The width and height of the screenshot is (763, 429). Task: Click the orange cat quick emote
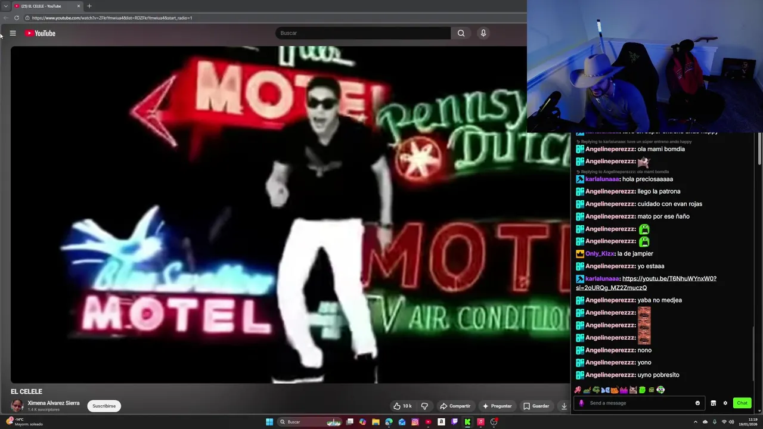[x=615, y=390]
